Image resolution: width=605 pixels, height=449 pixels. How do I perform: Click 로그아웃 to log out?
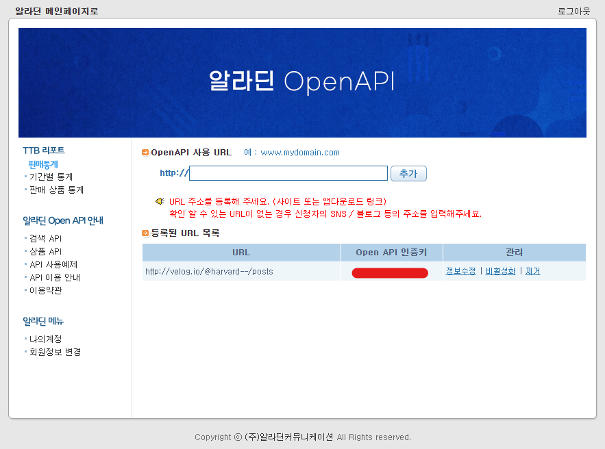[573, 11]
